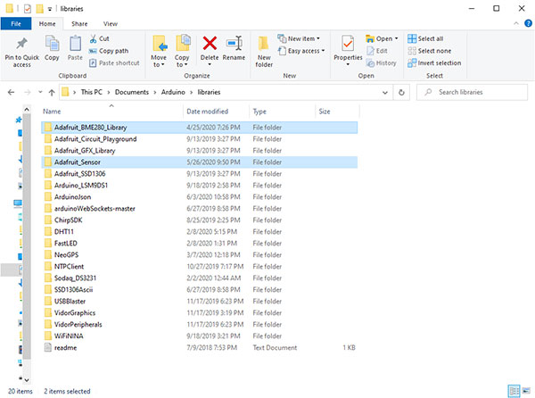535x398 pixels.
Task: Open the View ribbon tab
Action: (111, 23)
